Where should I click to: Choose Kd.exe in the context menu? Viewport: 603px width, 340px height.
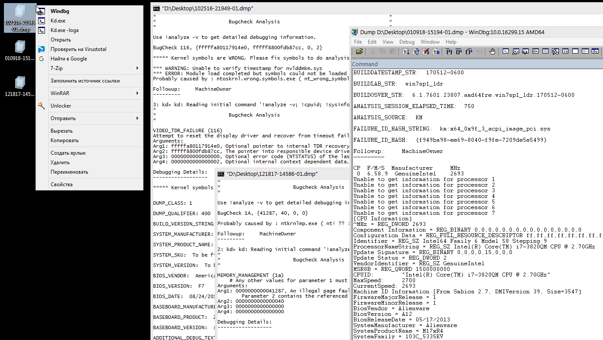click(89, 21)
